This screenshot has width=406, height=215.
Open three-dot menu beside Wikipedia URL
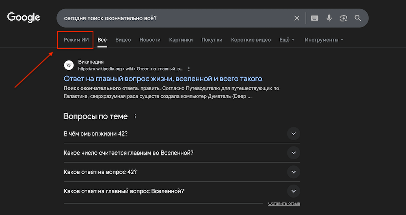tap(189, 69)
